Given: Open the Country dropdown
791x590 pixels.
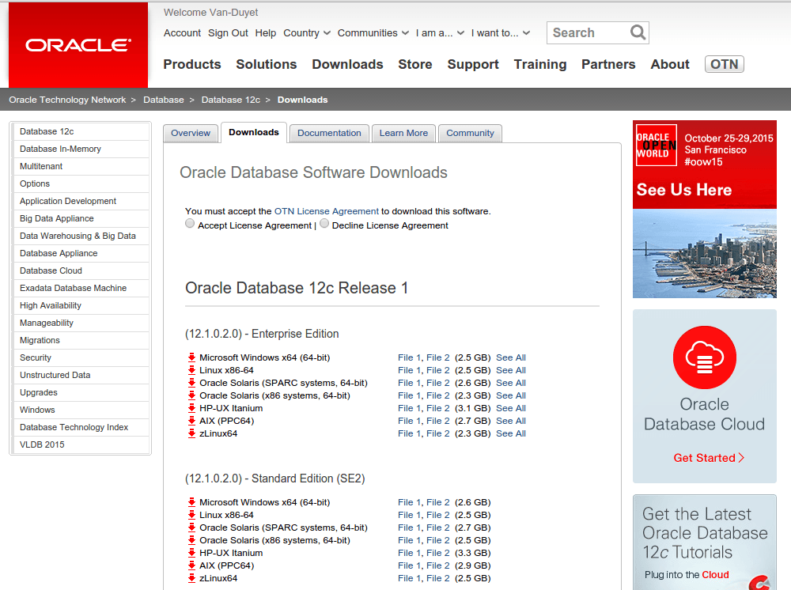Looking at the screenshot, I should coord(306,32).
